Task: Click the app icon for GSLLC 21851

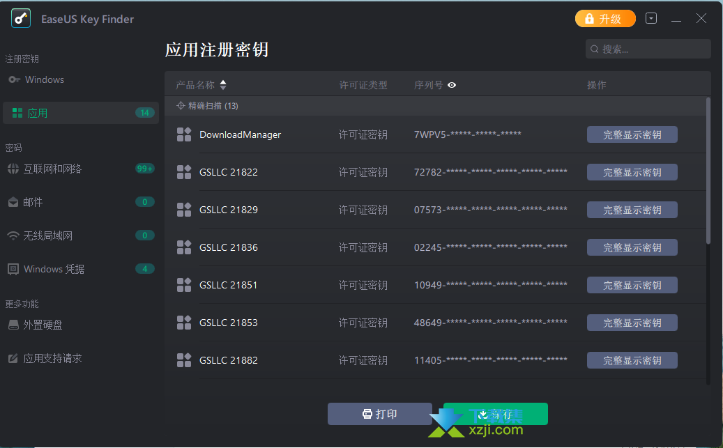Action: pos(184,285)
